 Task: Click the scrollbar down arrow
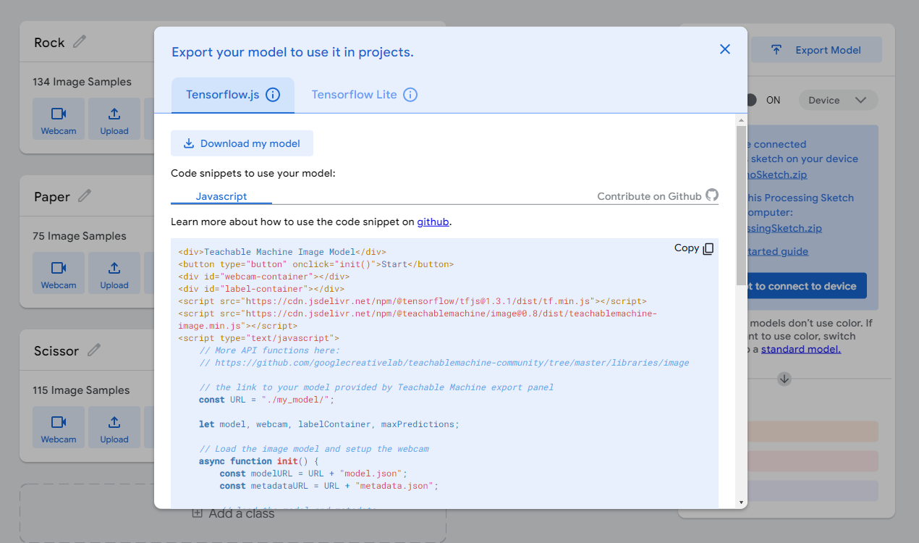[x=741, y=502]
